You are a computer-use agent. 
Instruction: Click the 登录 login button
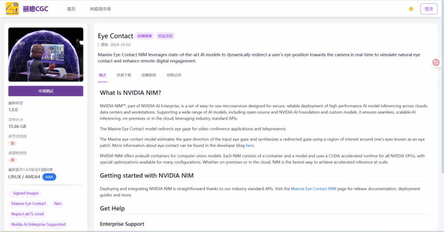tap(429, 9)
